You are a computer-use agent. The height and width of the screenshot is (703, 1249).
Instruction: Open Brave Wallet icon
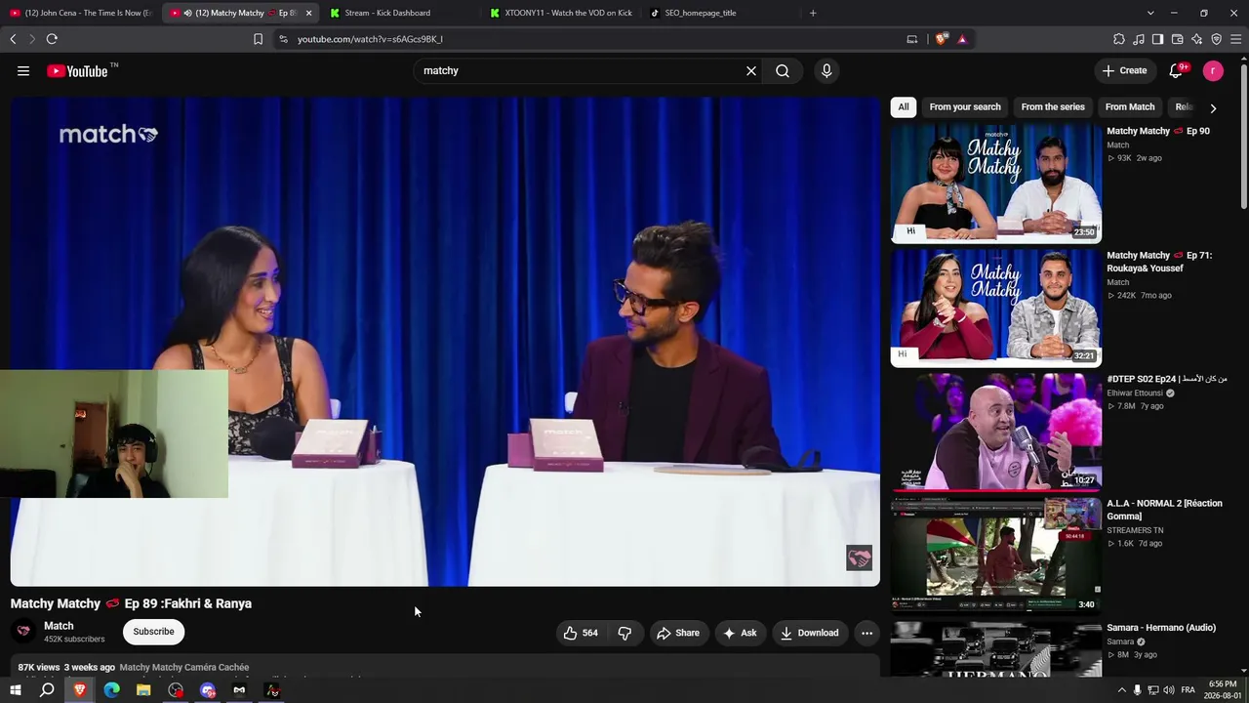tap(1177, 39)
